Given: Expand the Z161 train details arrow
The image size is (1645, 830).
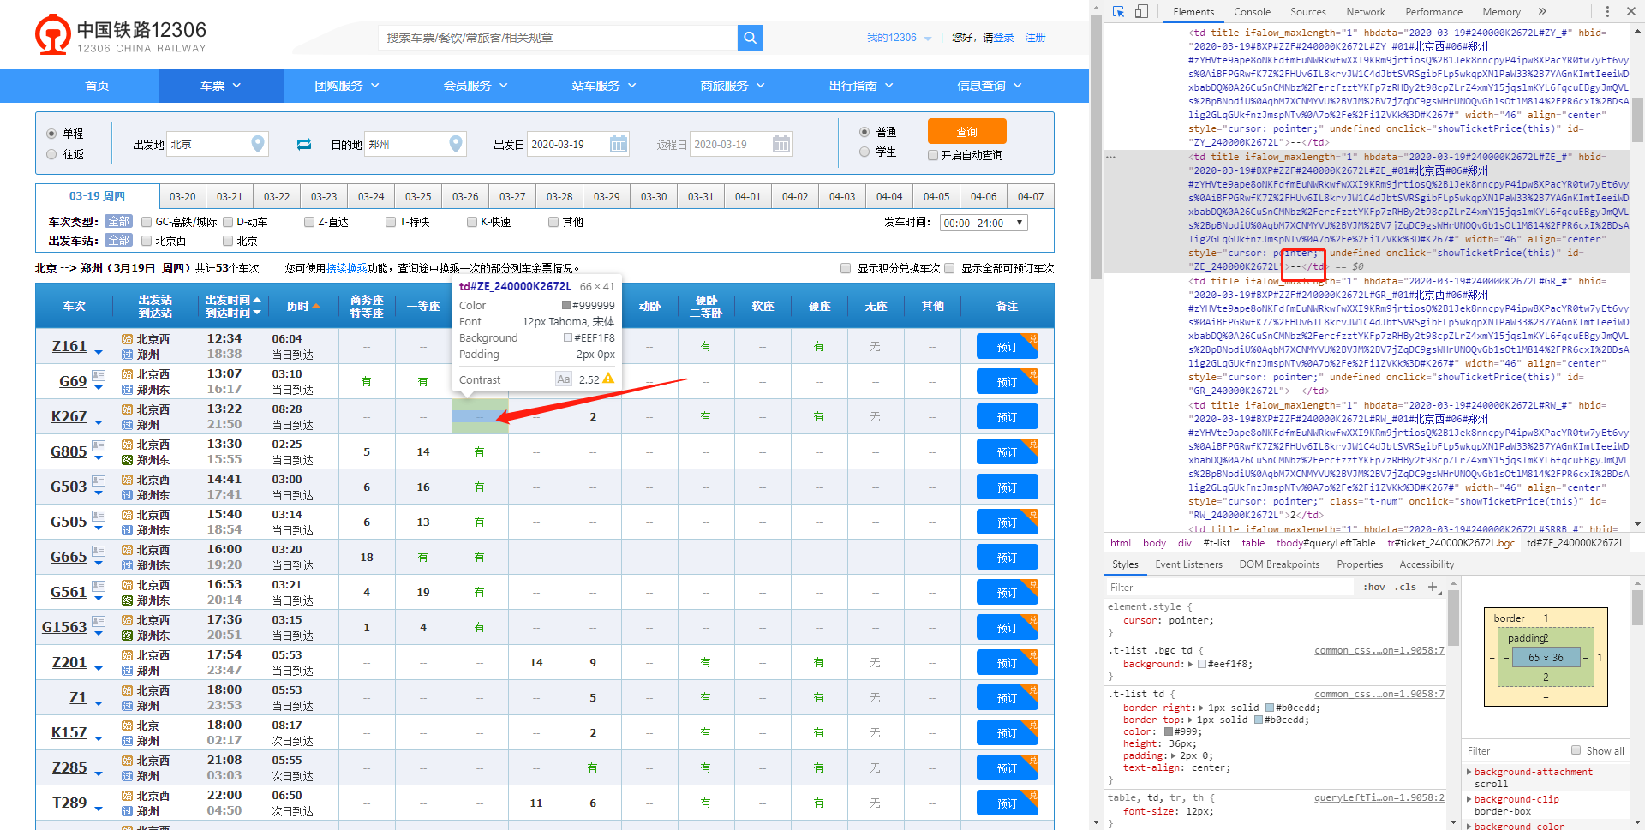Looking at the screenshot, I should point(99,352).
